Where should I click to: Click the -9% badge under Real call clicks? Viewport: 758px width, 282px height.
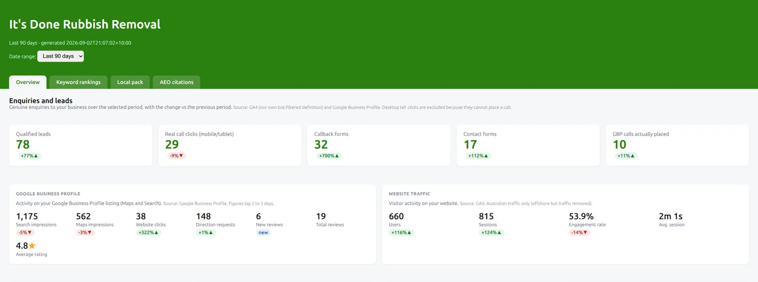point(177,156)
